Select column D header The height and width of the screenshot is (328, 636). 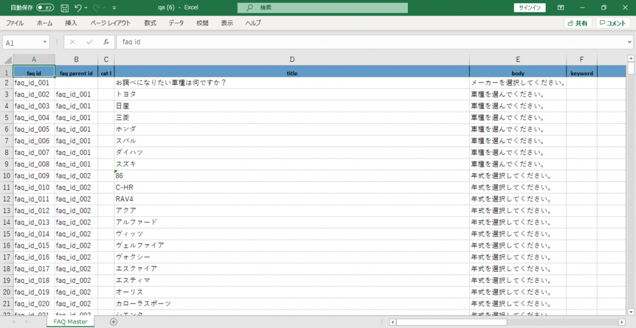pyautogui.click(x=292, y=60)
